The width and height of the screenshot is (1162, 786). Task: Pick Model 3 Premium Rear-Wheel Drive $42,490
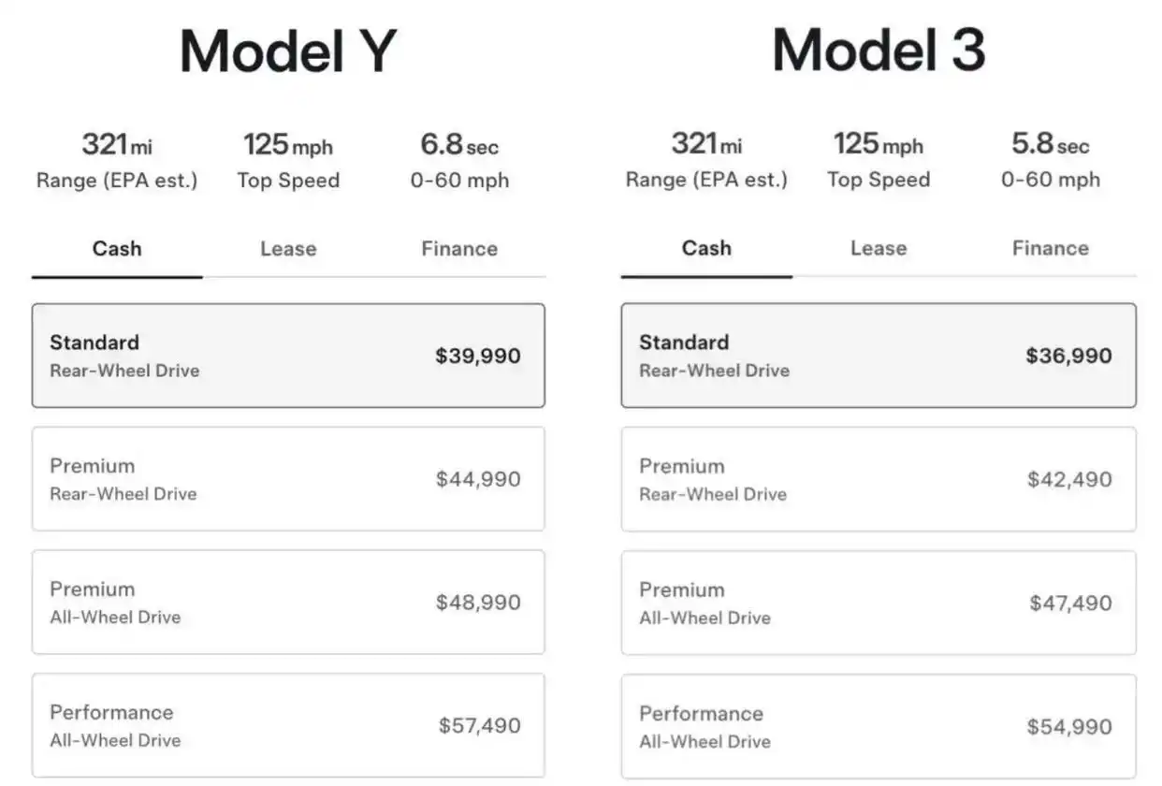pyautogui.click(x=879, y=479)
